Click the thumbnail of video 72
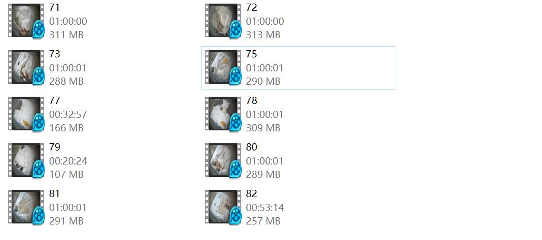 [223, 21]
